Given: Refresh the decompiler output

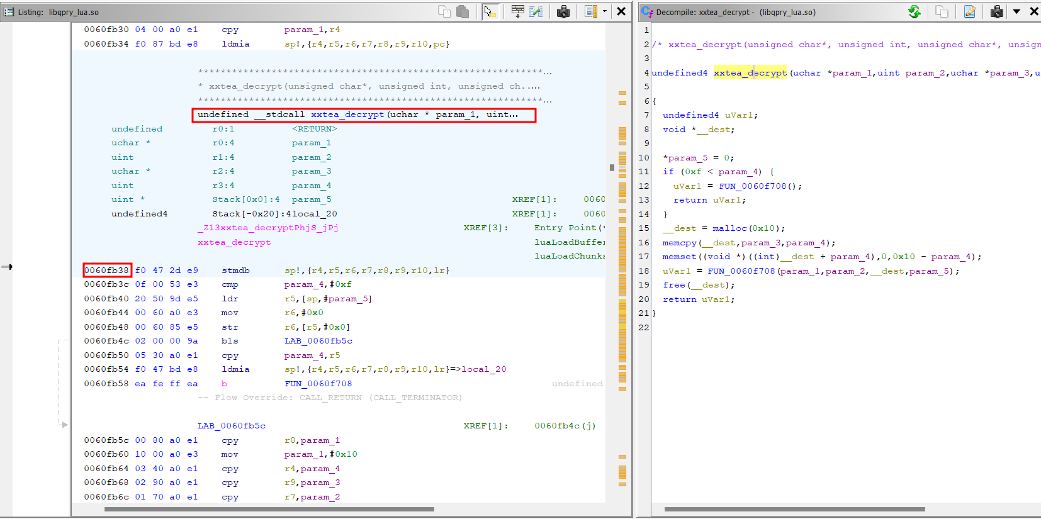Looking at the screenshot, I should point(914,11).
